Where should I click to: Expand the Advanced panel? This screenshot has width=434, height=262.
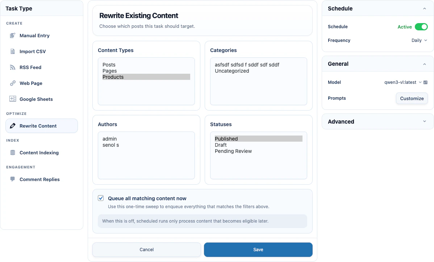(424, 121)
